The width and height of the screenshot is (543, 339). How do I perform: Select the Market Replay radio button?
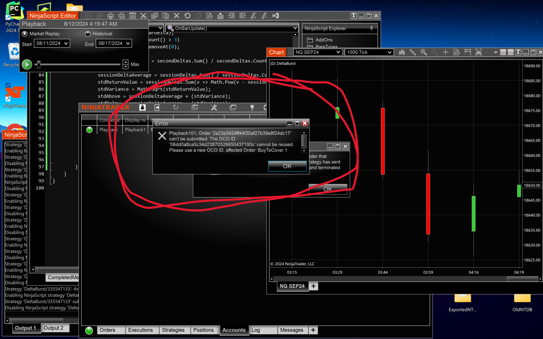pos(25,34)
